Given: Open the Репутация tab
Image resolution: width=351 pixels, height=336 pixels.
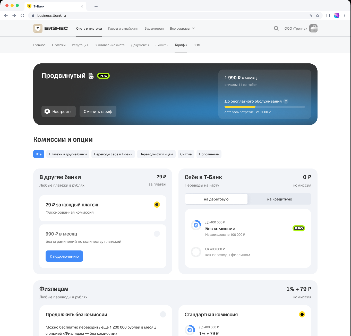Looking at the screenshot, I should 80,45.
